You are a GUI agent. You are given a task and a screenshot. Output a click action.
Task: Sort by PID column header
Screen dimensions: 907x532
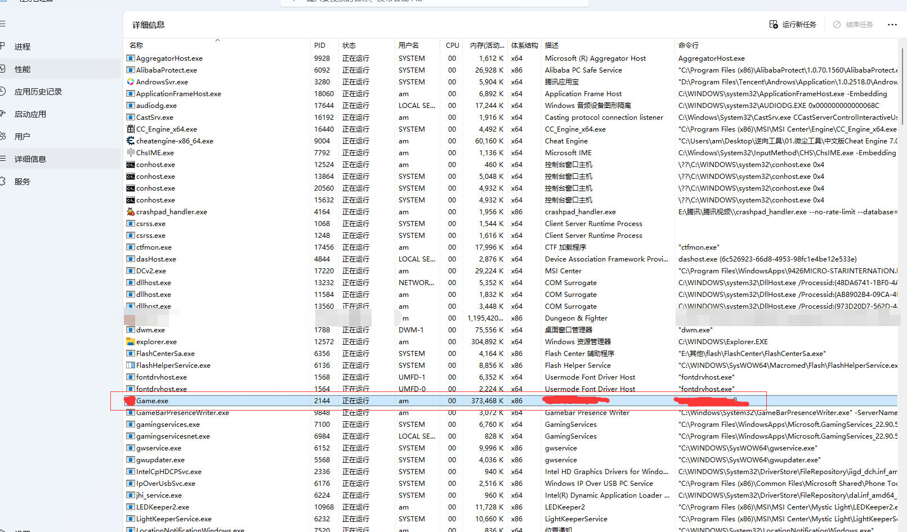(x=324, y=45)
